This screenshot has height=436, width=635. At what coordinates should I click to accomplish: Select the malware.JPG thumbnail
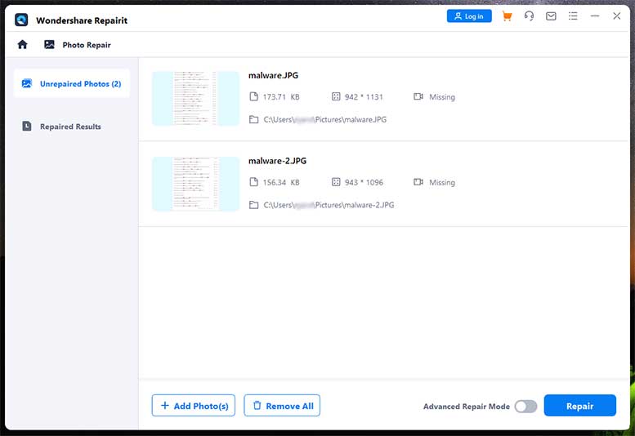[x=195, y=98]
